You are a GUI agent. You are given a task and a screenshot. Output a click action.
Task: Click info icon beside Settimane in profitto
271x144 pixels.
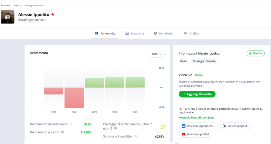tap(135, 136)
